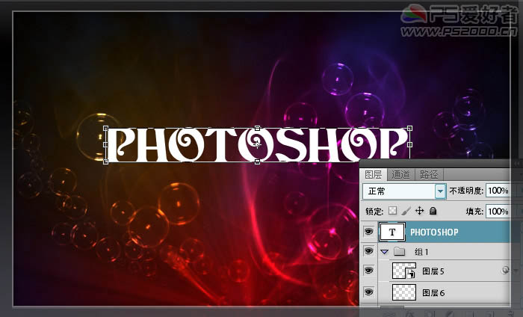This screenshot has width=523, height=317.
Task: Click the lock image pixels brush icon
Action: click(x=406, y=212)
